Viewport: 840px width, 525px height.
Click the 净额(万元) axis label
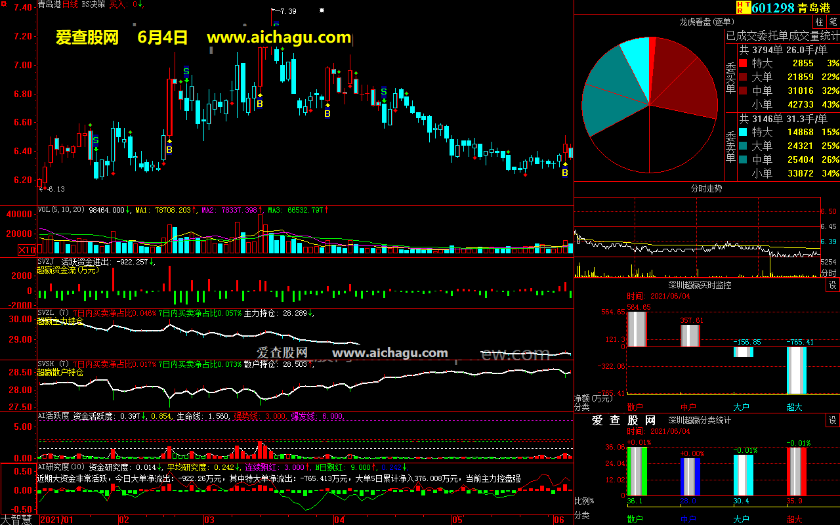point(594,398)
